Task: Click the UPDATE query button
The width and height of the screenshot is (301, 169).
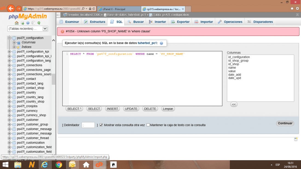Action: point(131,109)
